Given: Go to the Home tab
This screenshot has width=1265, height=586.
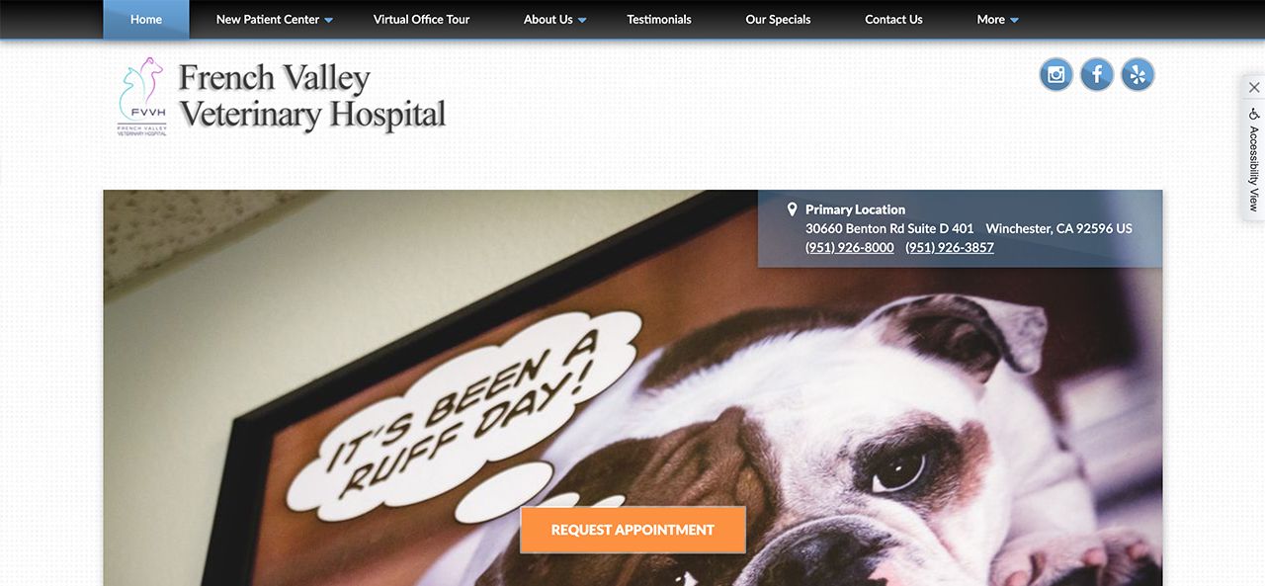Looking at the screenshot, I should [146, 20].
